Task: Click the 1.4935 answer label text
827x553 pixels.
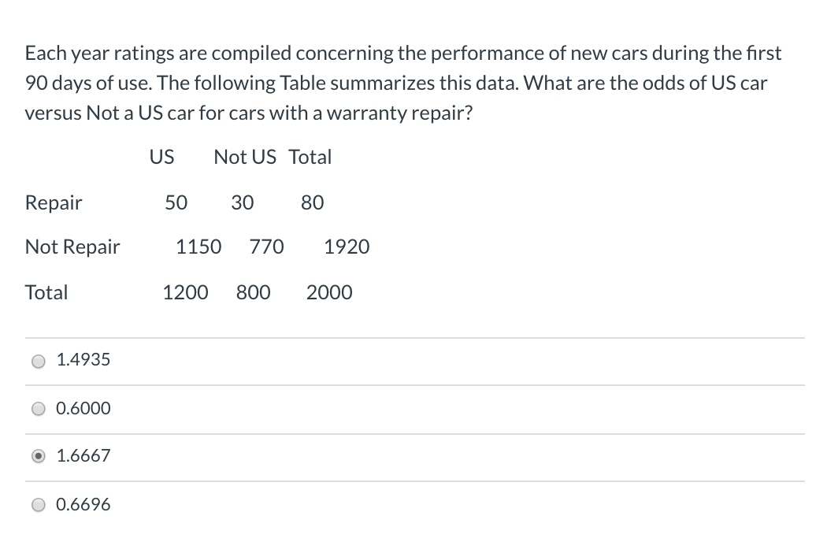Action: tap(84, 360)
